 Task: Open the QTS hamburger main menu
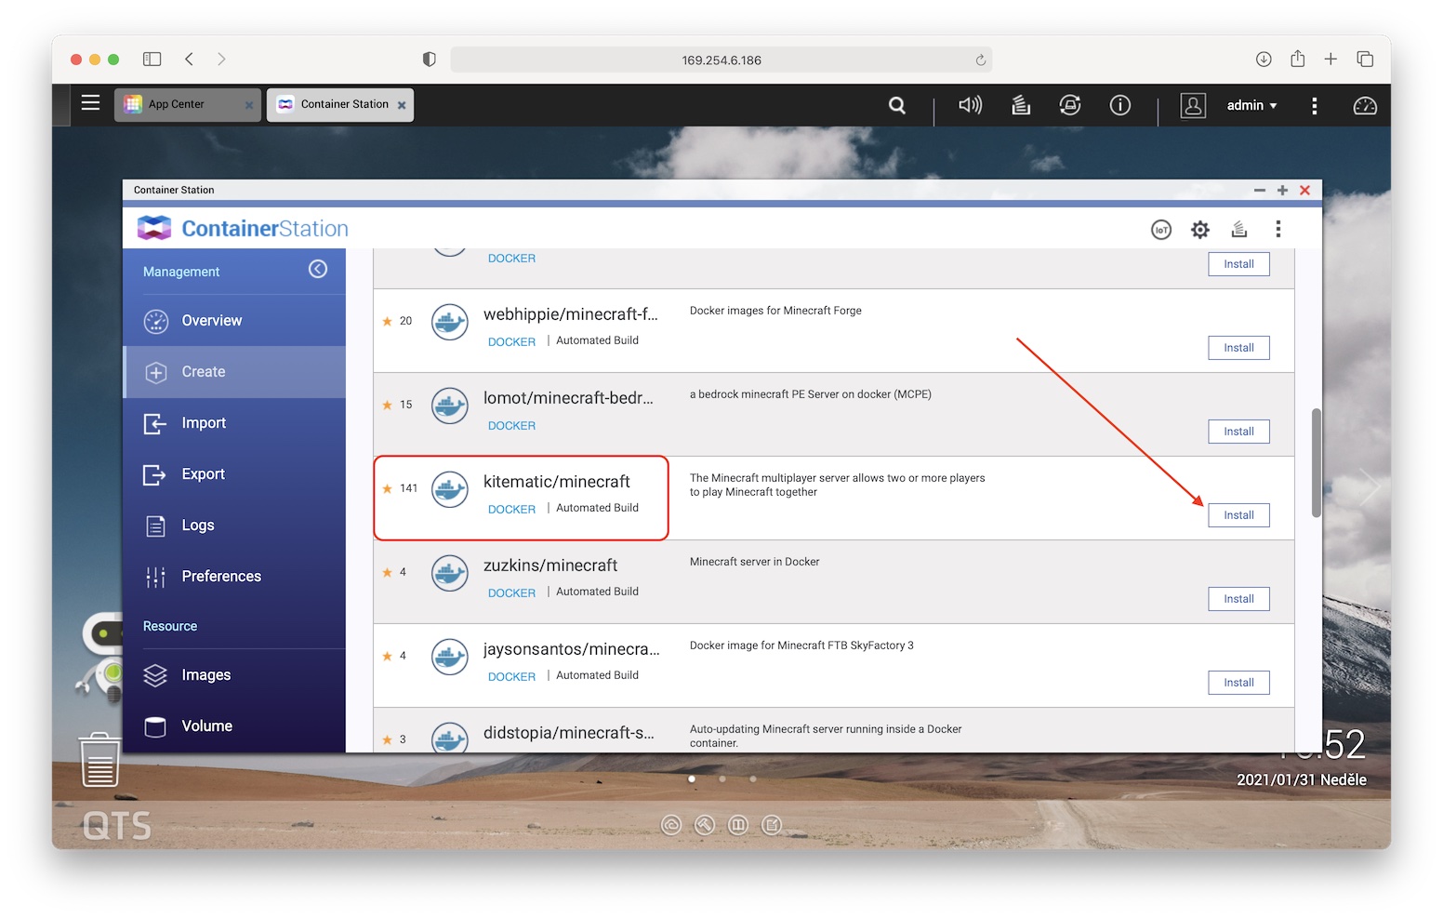[90, 103]
